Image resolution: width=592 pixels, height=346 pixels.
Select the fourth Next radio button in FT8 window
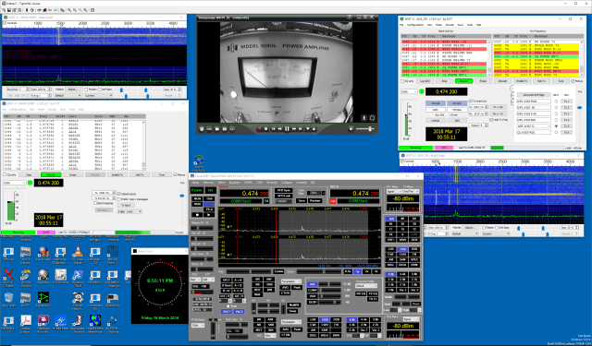tap(556, 120)
